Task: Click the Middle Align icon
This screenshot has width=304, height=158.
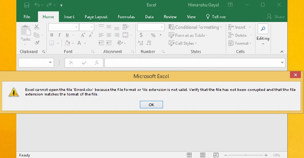Action: pyautogui.click(x=109, y=27)
